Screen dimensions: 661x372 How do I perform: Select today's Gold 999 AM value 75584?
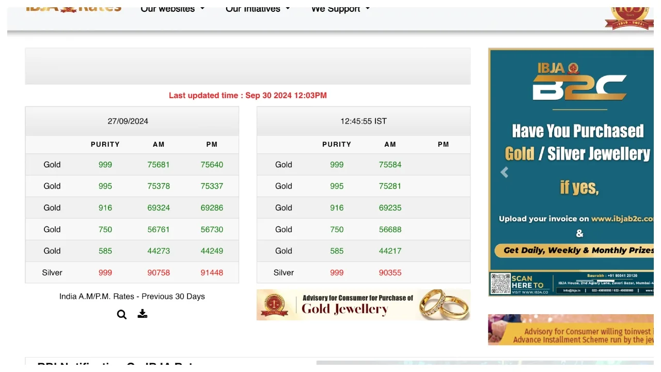pyautogui.click(x=390, y=165)
